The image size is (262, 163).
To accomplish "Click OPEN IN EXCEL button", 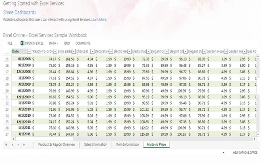I will pos(32,43).
